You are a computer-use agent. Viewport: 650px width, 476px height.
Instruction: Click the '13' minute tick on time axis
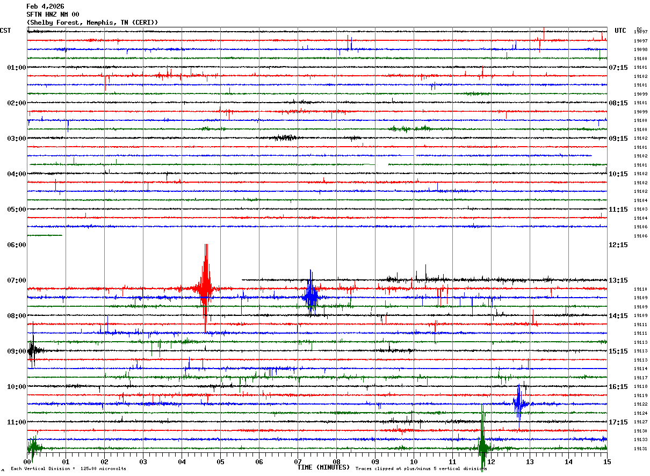pyautogui.click(x=530, y=461)
